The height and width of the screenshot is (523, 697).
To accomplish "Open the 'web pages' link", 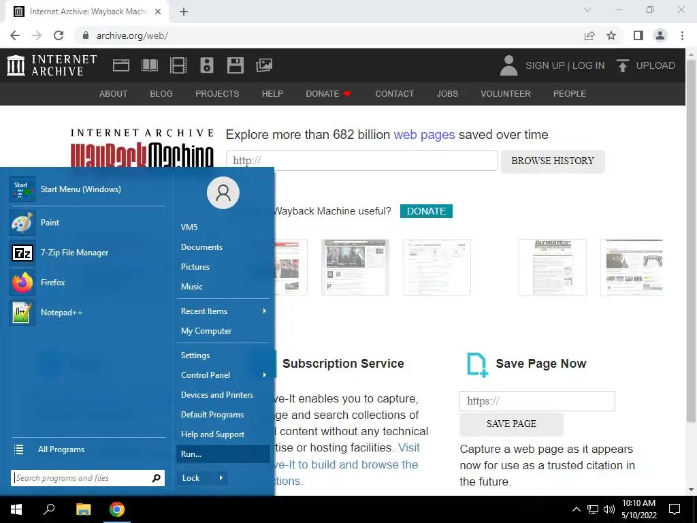I will pyautogui.click(x=424, y=135).
